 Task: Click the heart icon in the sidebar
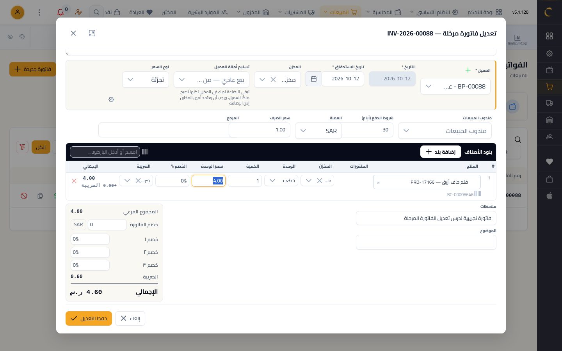click(550, 161)
